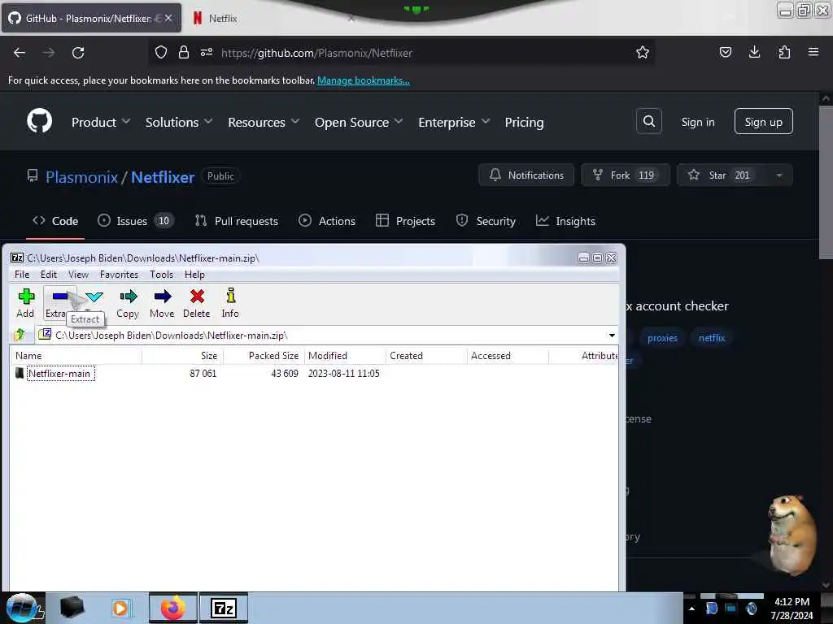
Task: Go back in Firefox browser
Action: [x=20, y=53]
